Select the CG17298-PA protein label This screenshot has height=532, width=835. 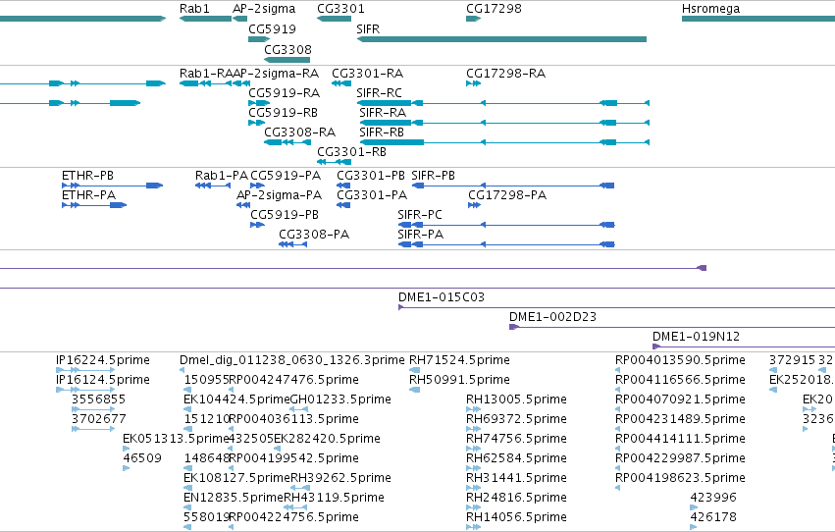[507, 195]
